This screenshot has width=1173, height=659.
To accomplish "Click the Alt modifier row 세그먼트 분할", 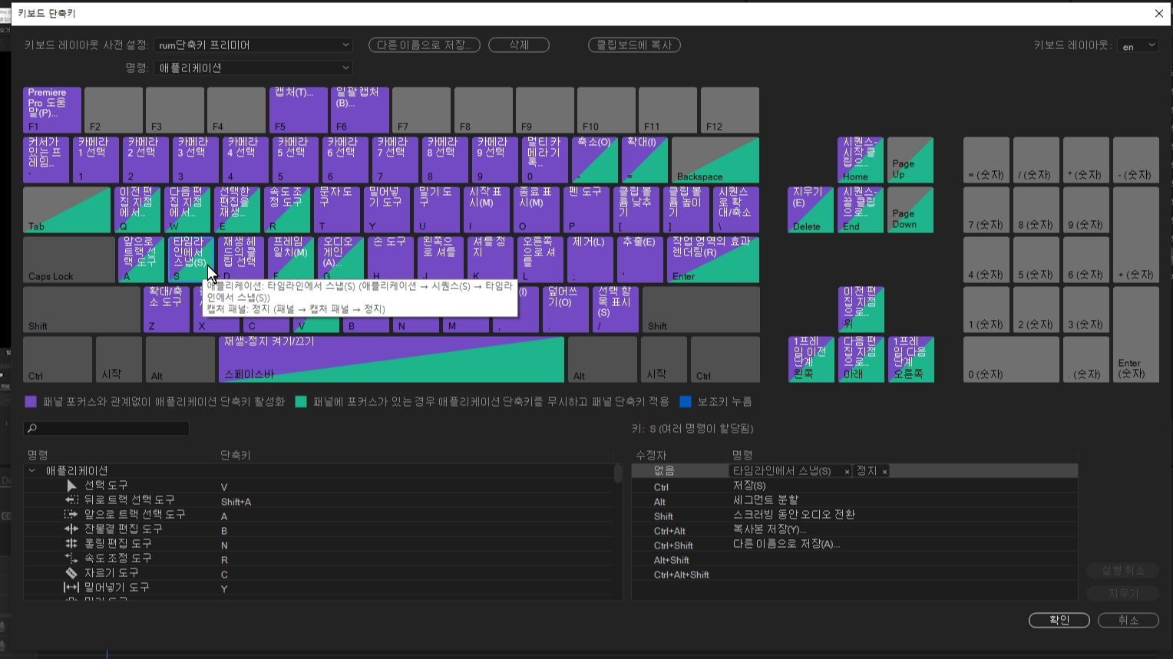I will click(x=854, y=501).
